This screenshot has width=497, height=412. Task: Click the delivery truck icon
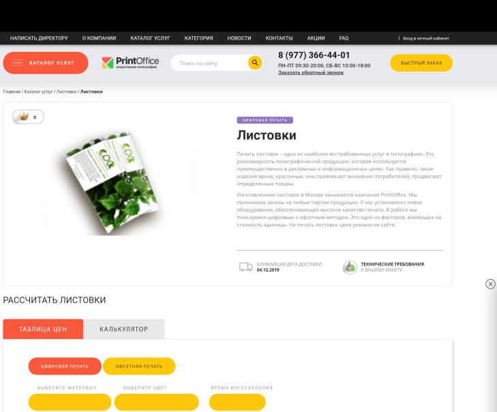coord(245,267)
